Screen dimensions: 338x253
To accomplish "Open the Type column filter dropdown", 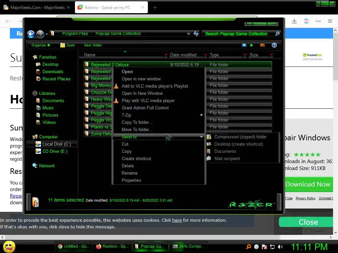I will pyautogui.click(x=245, y=55).
